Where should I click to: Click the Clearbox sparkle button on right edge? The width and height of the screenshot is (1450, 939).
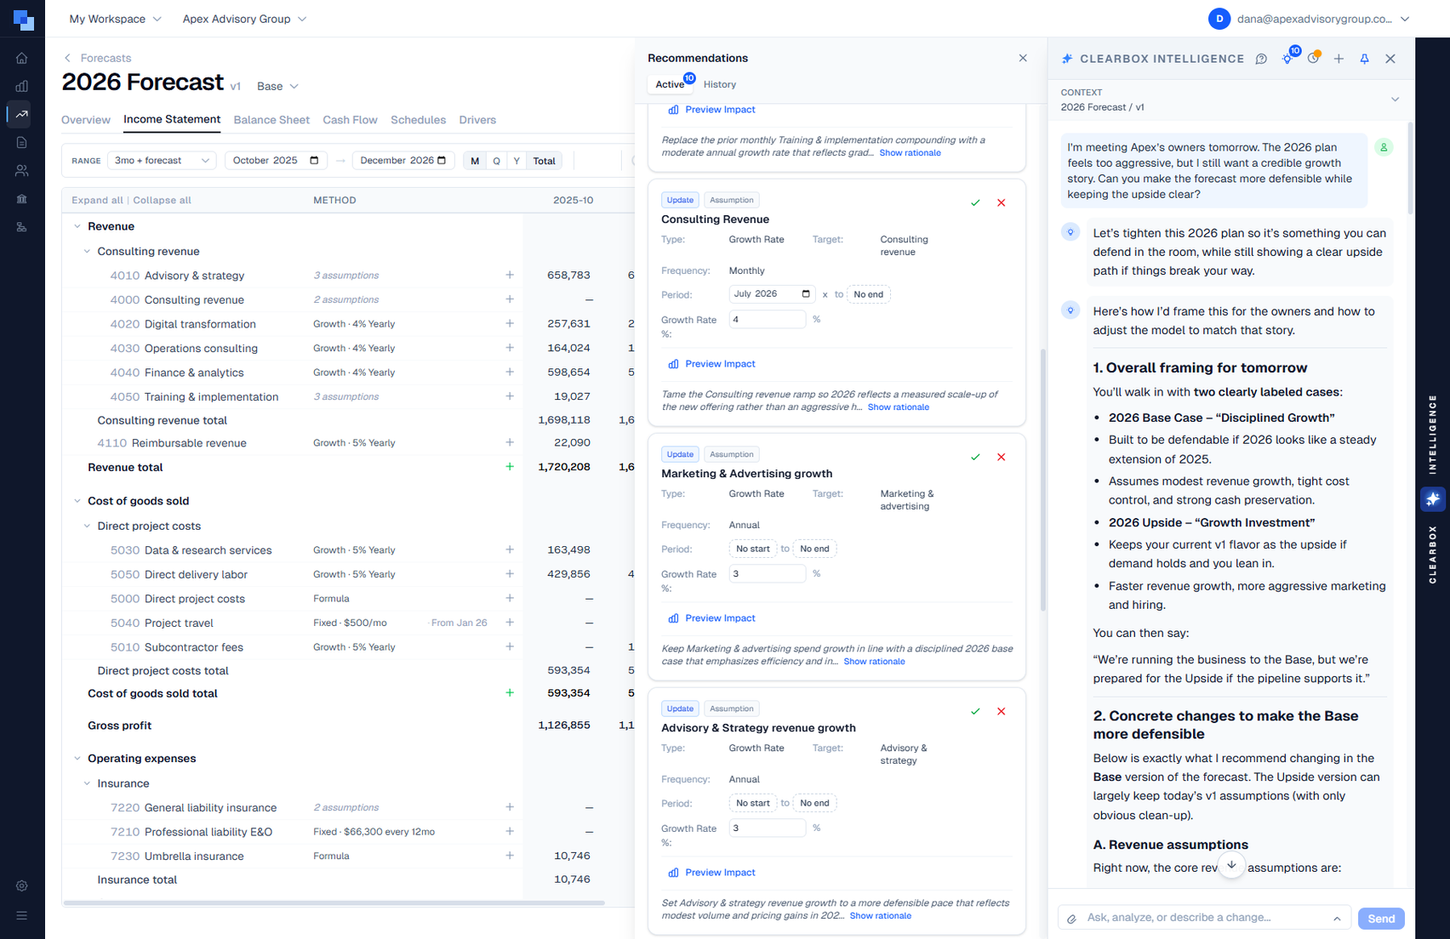coord(1433,498)
